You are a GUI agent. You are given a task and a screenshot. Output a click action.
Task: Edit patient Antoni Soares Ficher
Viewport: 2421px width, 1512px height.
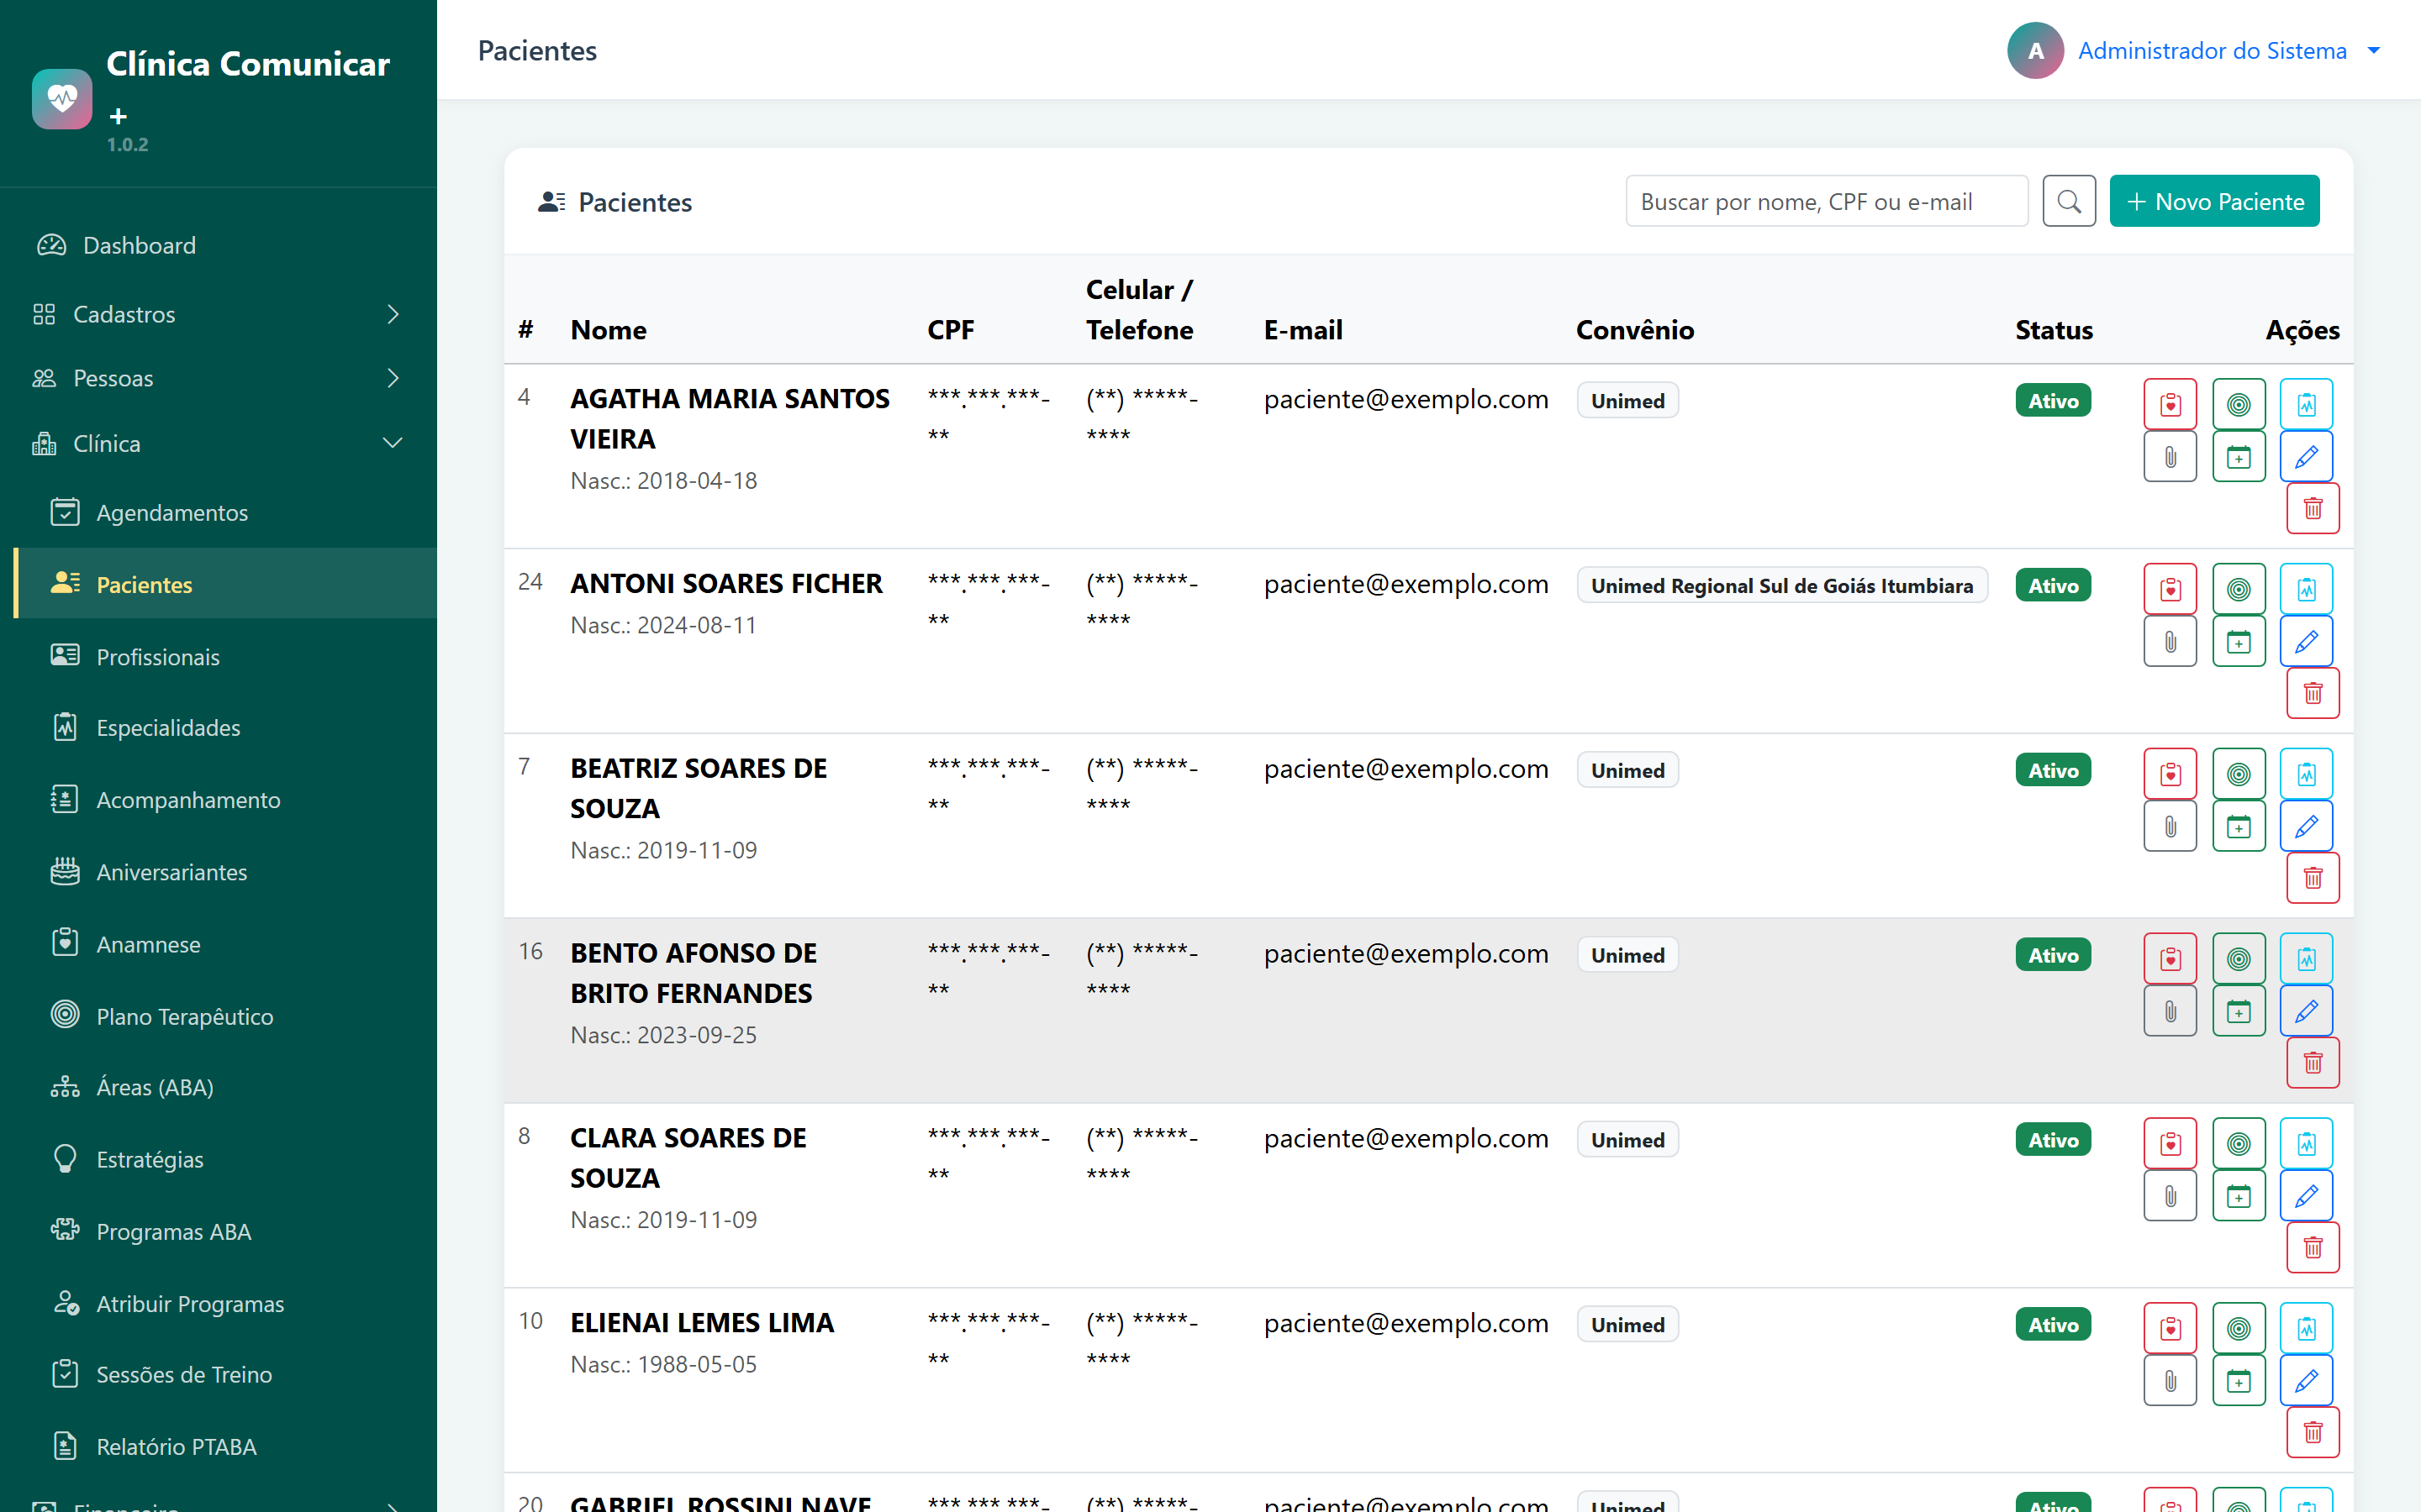2306,642
